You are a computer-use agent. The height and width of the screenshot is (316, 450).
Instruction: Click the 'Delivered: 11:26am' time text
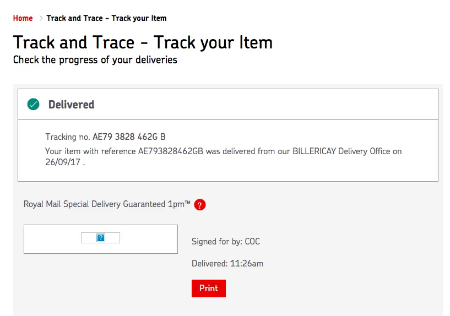pos(227,263)
